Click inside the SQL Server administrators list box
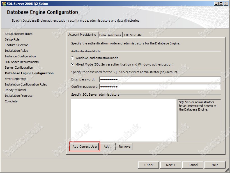This screenshot has height=173, width=230. 123,120
